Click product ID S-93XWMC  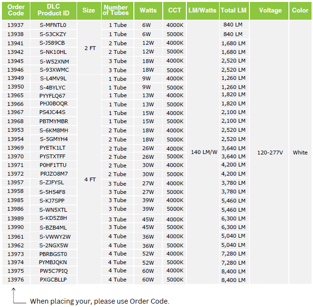click(x=54, y=70)
